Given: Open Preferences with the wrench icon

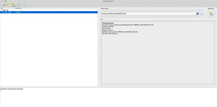Looking at the screenshot, I should coord(18,5).
